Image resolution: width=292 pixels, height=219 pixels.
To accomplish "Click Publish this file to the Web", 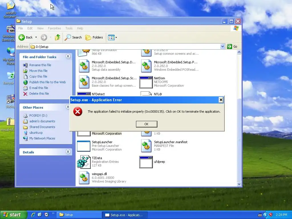I will pos(48,82).
